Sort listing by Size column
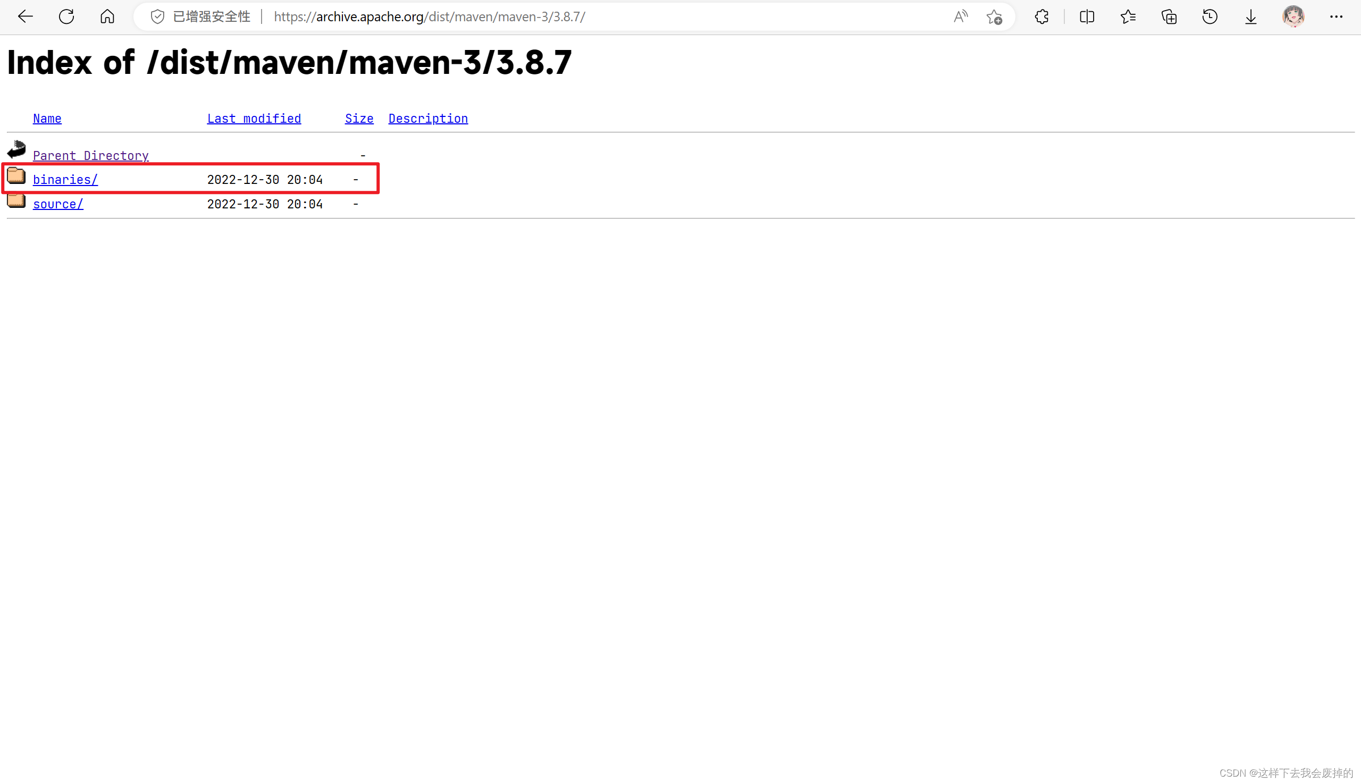 coord(359,119)
